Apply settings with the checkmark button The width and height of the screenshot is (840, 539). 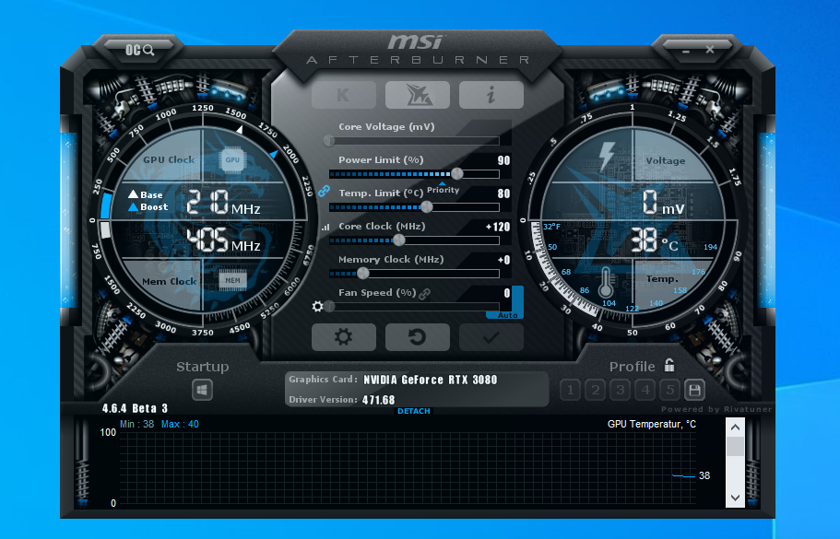coord(491,337)
